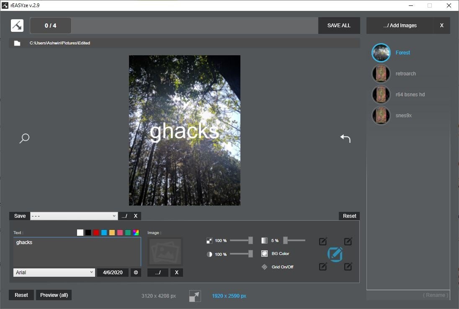The height and width of the screenshot is (309, 459).
Task: Open the BG Color palette icon
Action: 264,253
